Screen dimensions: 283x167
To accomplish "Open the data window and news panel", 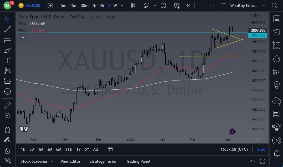I will 276,45.
